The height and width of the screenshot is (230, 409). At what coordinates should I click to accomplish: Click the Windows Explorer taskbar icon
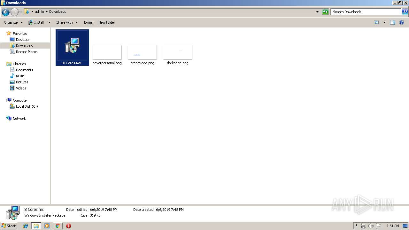coord(36,226)
